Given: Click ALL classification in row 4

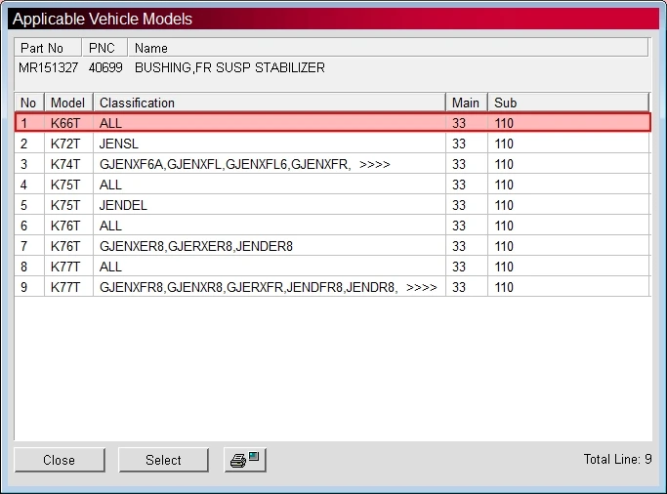Looking at the screenshot, I should pyautogui.click(x=110, y=185).
